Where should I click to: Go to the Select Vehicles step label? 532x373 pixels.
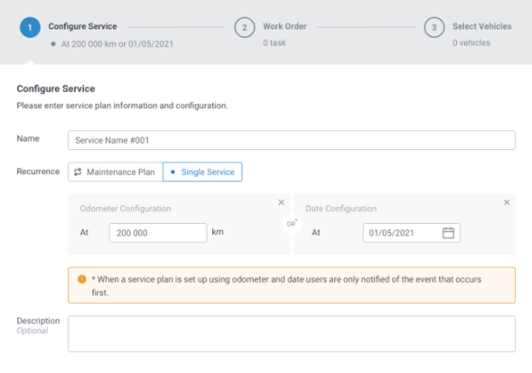click(481, 26)
